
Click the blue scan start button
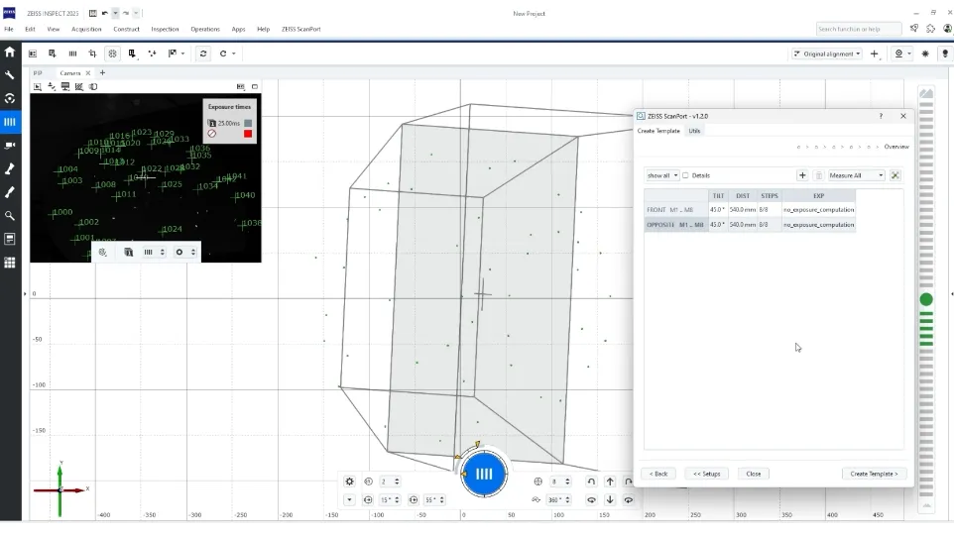tap(484, 475)
